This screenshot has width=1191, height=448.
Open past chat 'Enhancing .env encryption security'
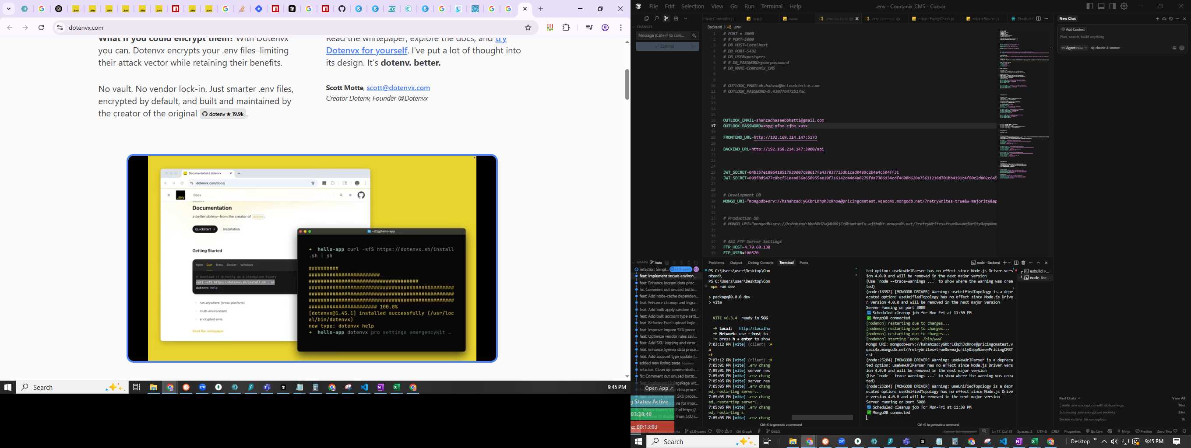1086,413
